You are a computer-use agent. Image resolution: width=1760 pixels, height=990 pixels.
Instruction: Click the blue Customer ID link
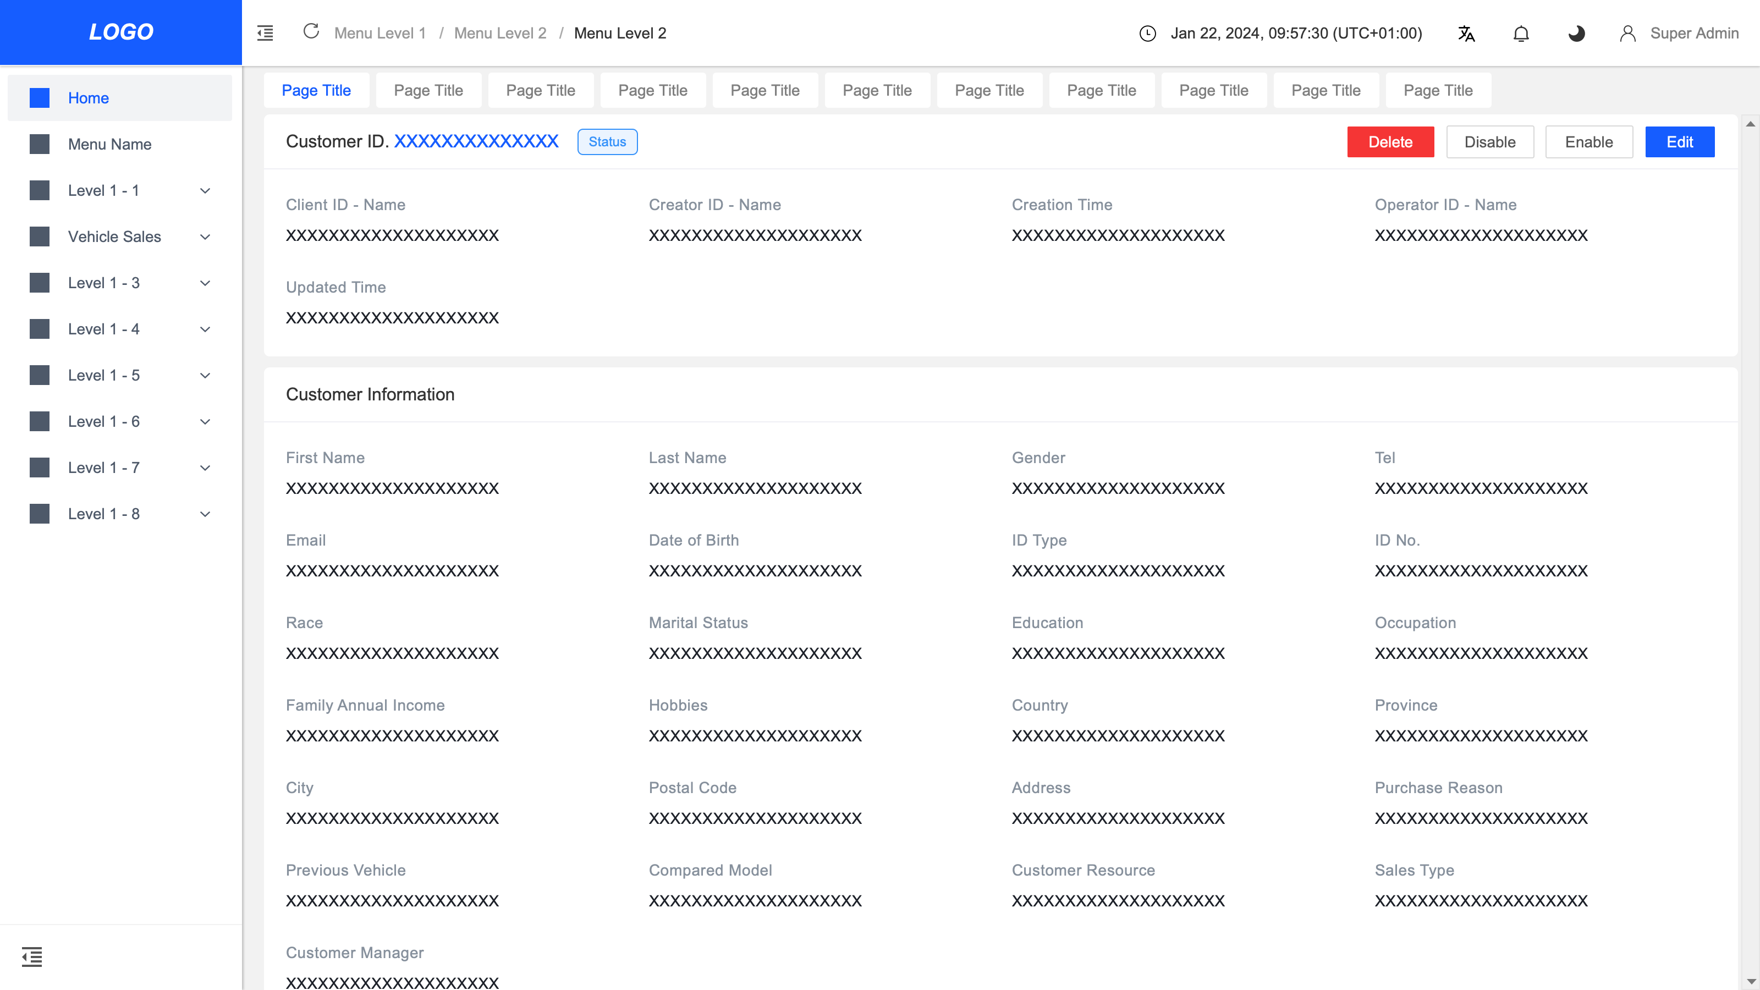point(476,141)
